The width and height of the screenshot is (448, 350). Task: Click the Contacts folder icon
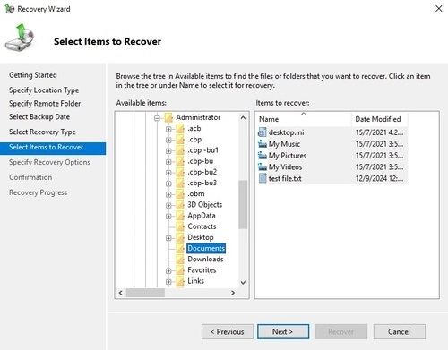point(180,226)
